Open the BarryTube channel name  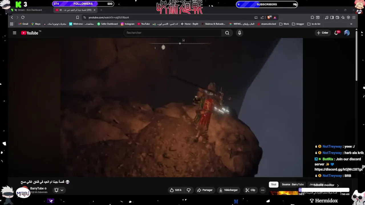[x=37, y=188]
